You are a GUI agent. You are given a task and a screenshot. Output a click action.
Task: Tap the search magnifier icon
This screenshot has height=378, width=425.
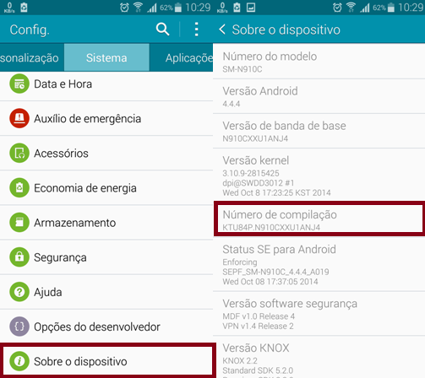[162, 30]
